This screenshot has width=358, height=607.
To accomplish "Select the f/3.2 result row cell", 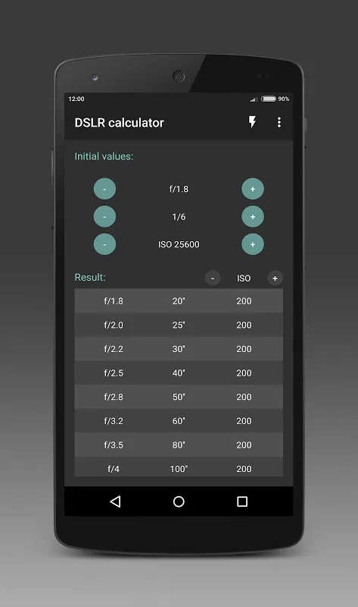I will pyautogui.click(x=114, y=421).
